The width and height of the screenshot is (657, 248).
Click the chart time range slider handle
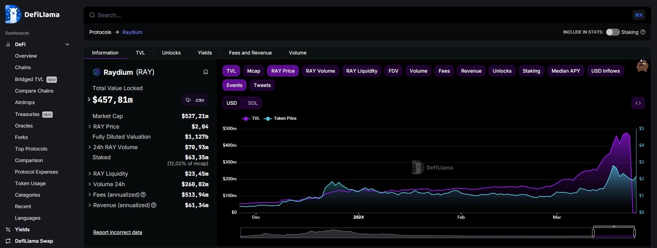(593, 233)
